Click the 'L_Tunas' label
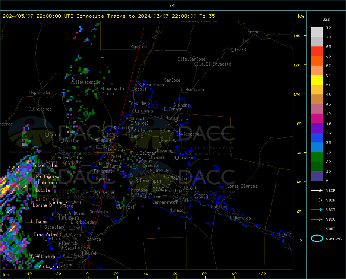Image resolution: width=346 pixels, height=279 pixels. coord(39,221)
